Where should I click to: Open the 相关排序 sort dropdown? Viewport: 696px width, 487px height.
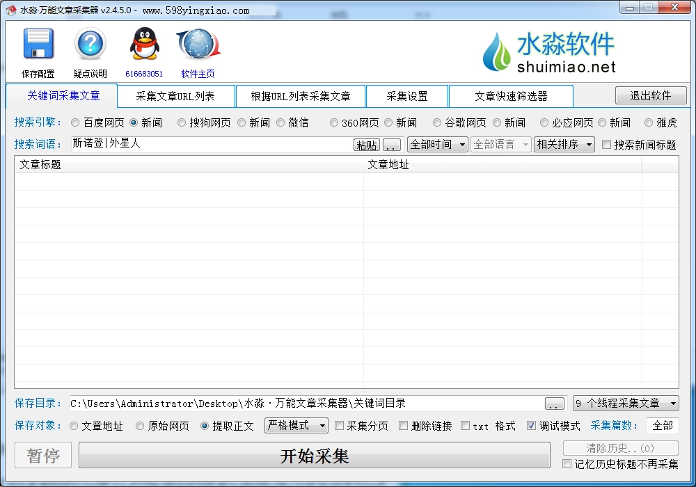coord(564,145)
